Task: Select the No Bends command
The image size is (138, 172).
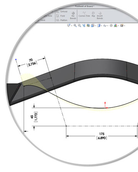Action: coord(73,16)
